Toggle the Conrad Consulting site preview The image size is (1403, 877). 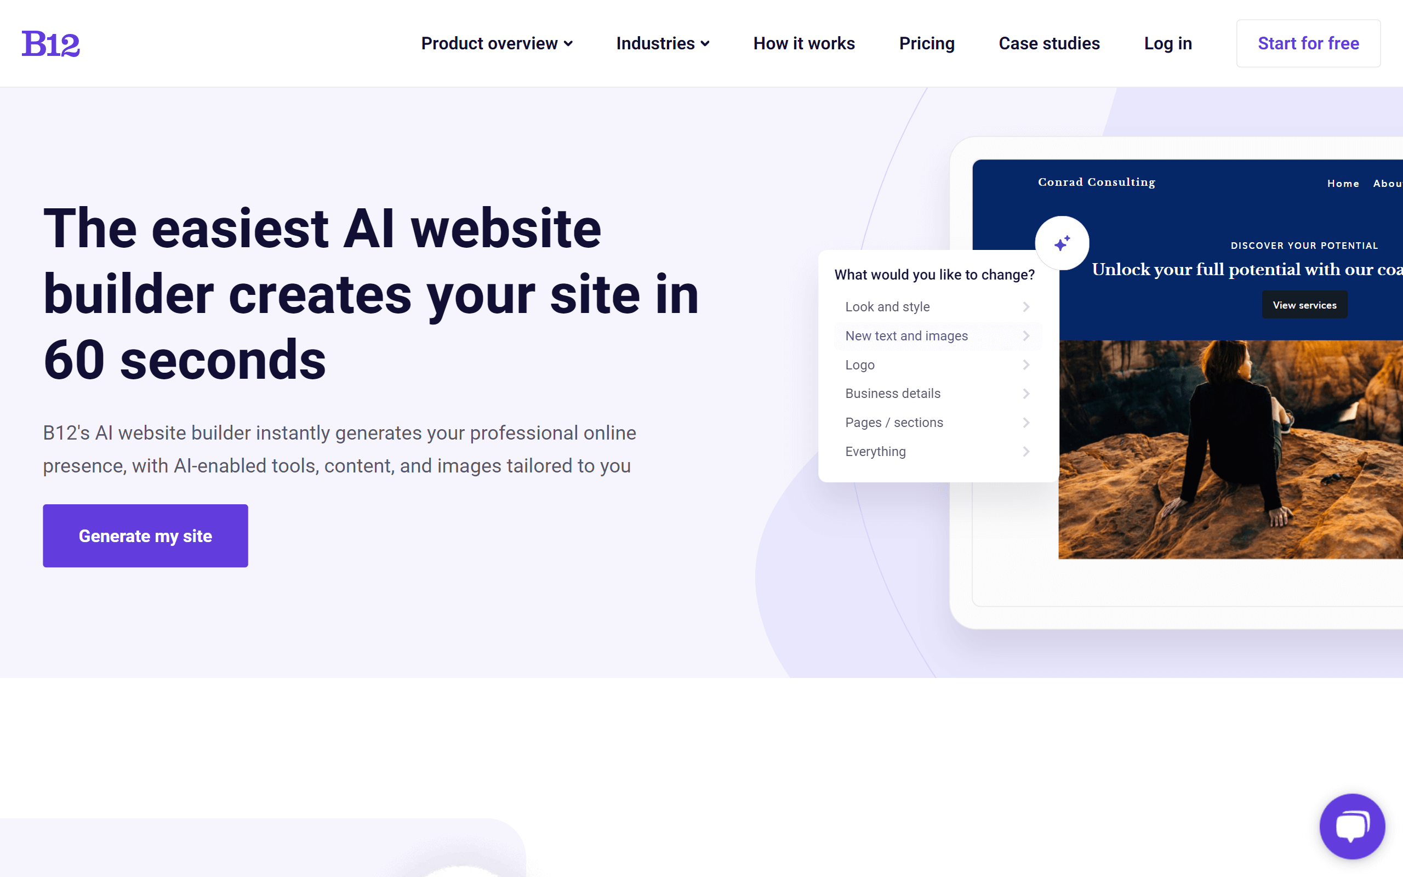[x=1062, y=242]
